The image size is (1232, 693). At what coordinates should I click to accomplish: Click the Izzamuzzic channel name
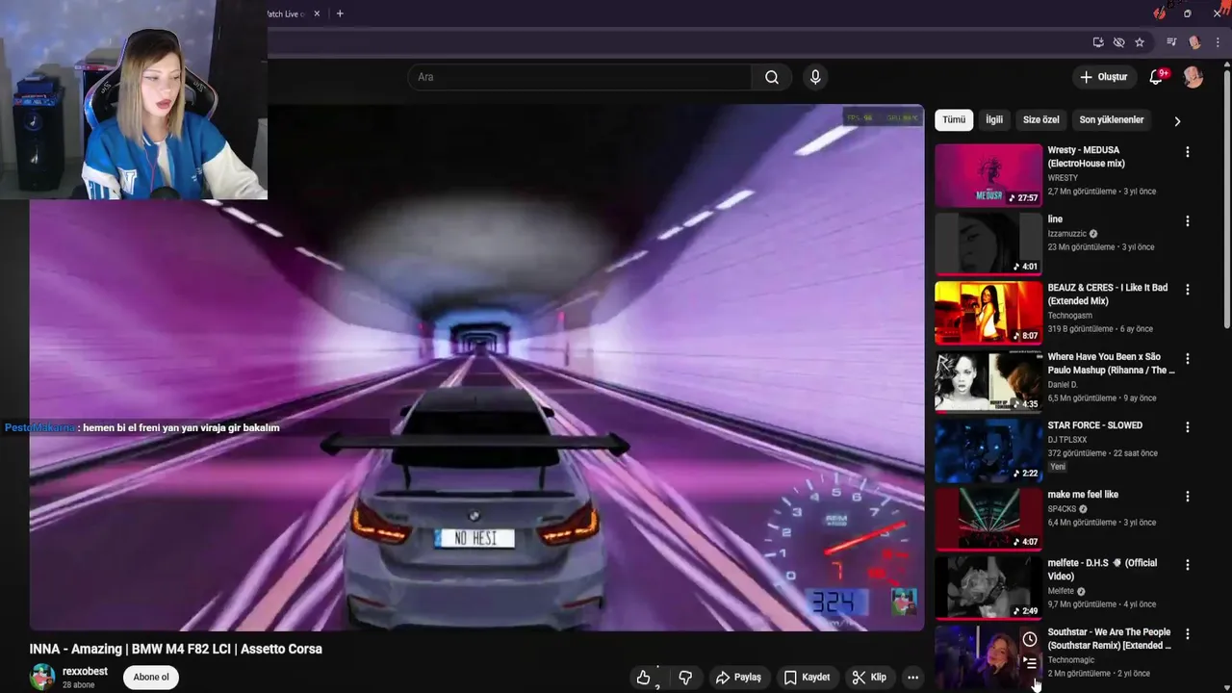point(1067,234)
